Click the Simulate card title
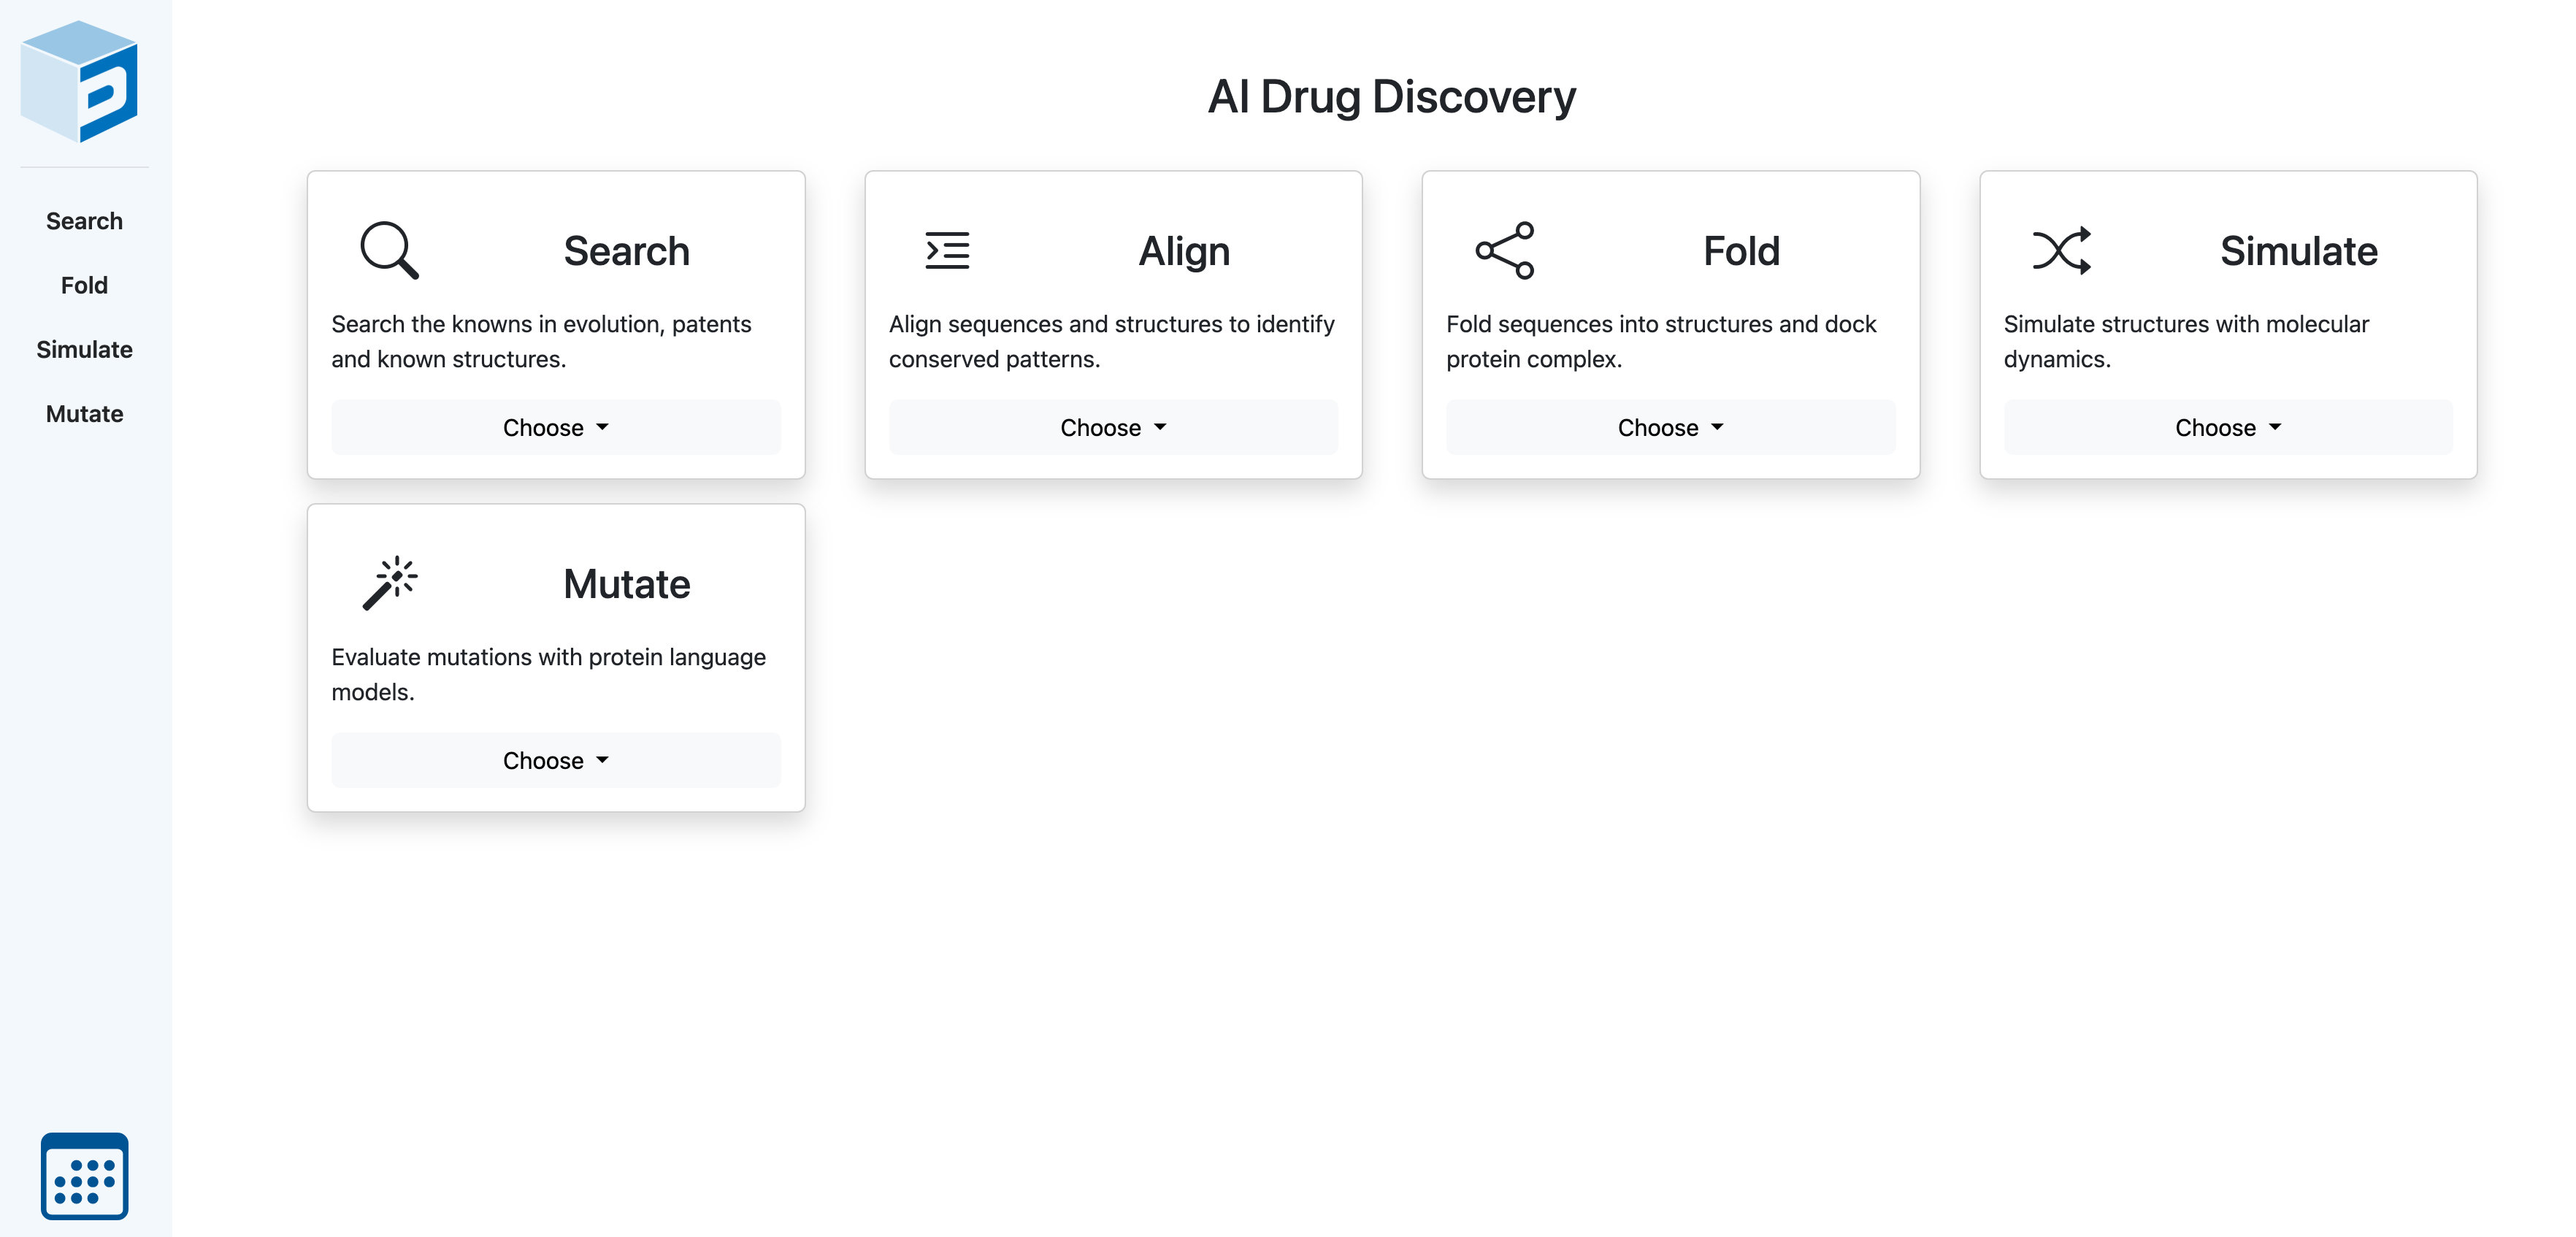The image size is (2576, 1237). (2298, 251)
